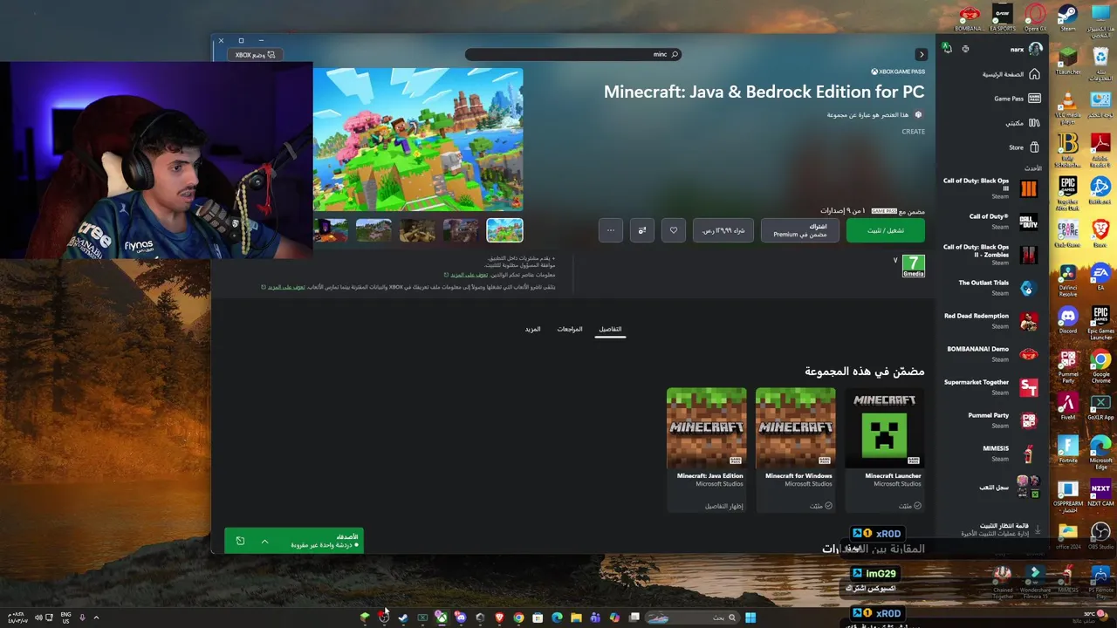Image resolution: width=1117 pixels, height=628 pixels.
Task: Open the Minecraft Launcher card
Action: point(884,449)
